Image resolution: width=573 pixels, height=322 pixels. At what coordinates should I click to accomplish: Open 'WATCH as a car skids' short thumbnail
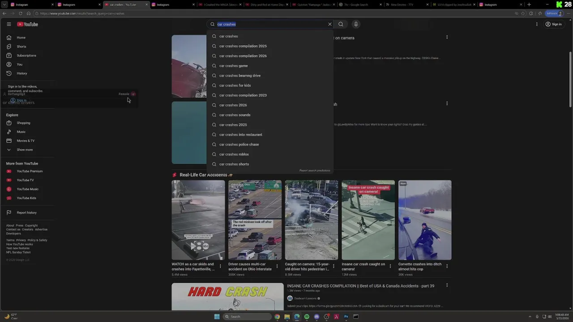(198, 220)
